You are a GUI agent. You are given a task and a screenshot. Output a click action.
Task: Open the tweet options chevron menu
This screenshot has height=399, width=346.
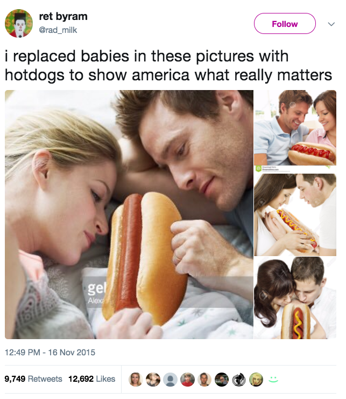[x=331, y=24]
